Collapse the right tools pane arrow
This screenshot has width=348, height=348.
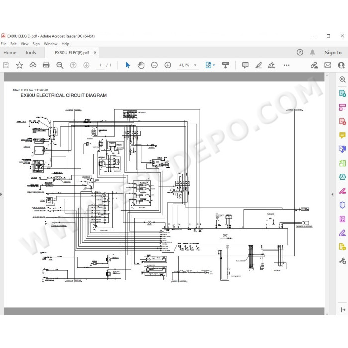tap(332, 194)
